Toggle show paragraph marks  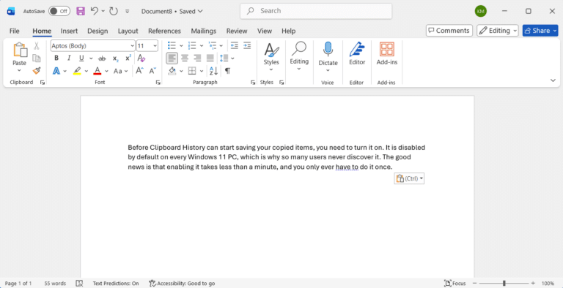(x=227, y=71)
